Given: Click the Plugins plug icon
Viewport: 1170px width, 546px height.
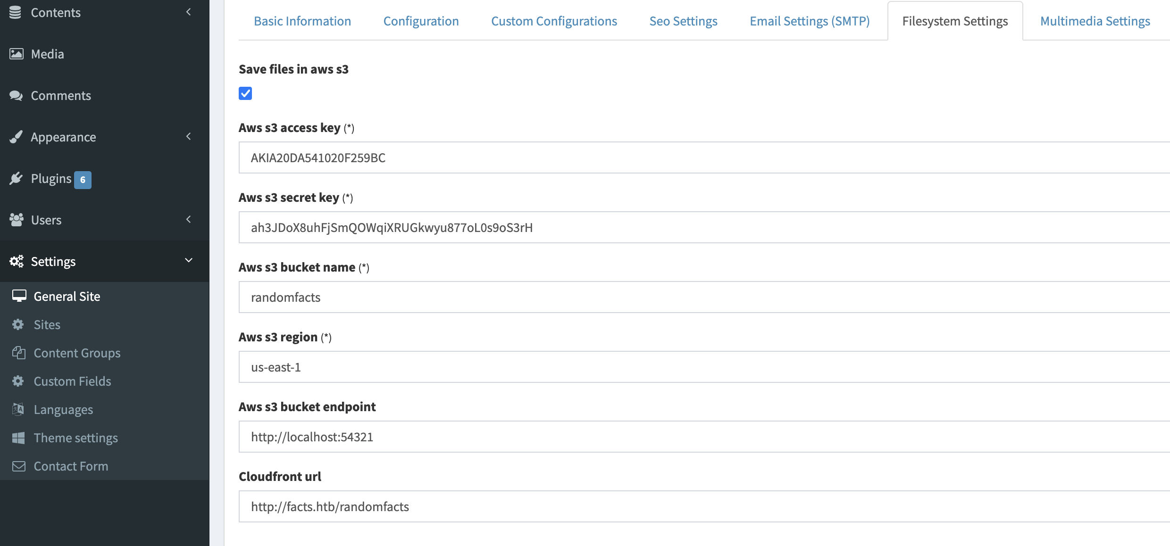Looking at the screenshot, I should click(16, 179).
